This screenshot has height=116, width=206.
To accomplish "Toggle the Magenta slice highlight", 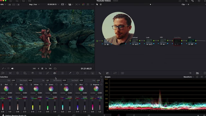I will click(91, 84).
